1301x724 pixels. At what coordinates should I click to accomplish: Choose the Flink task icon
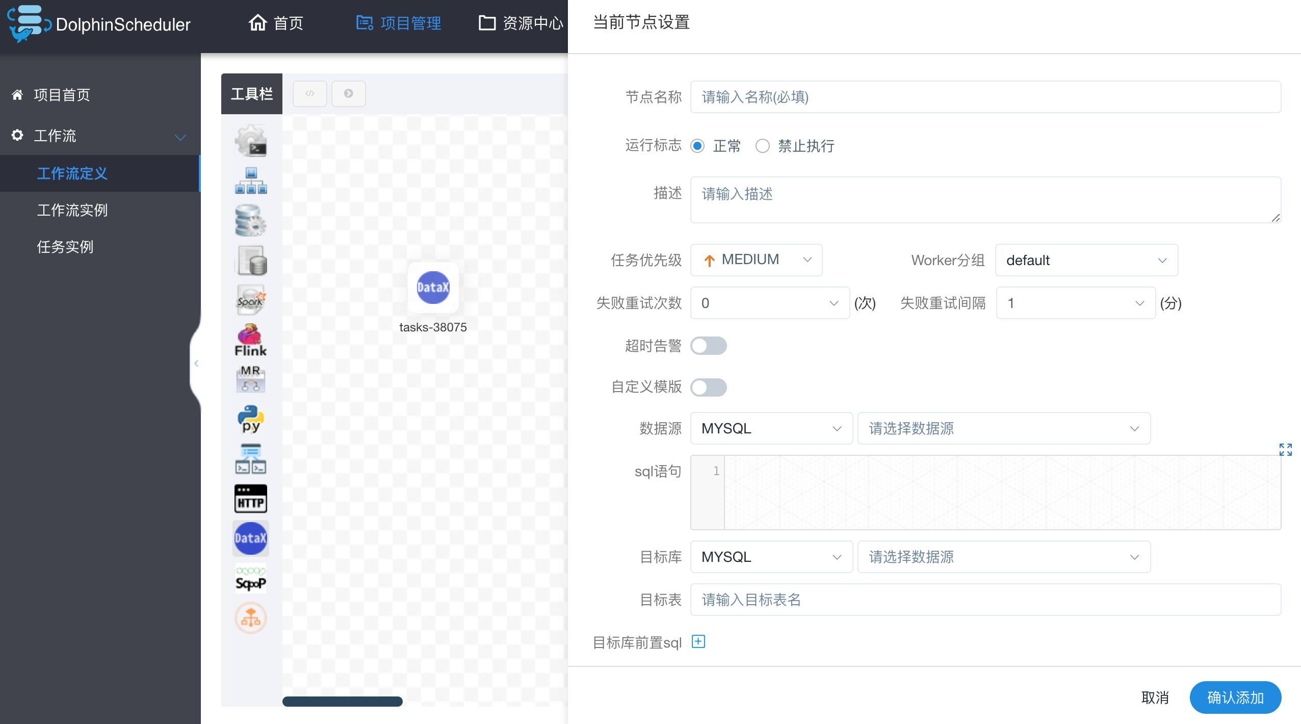click(x=250, y=340)
